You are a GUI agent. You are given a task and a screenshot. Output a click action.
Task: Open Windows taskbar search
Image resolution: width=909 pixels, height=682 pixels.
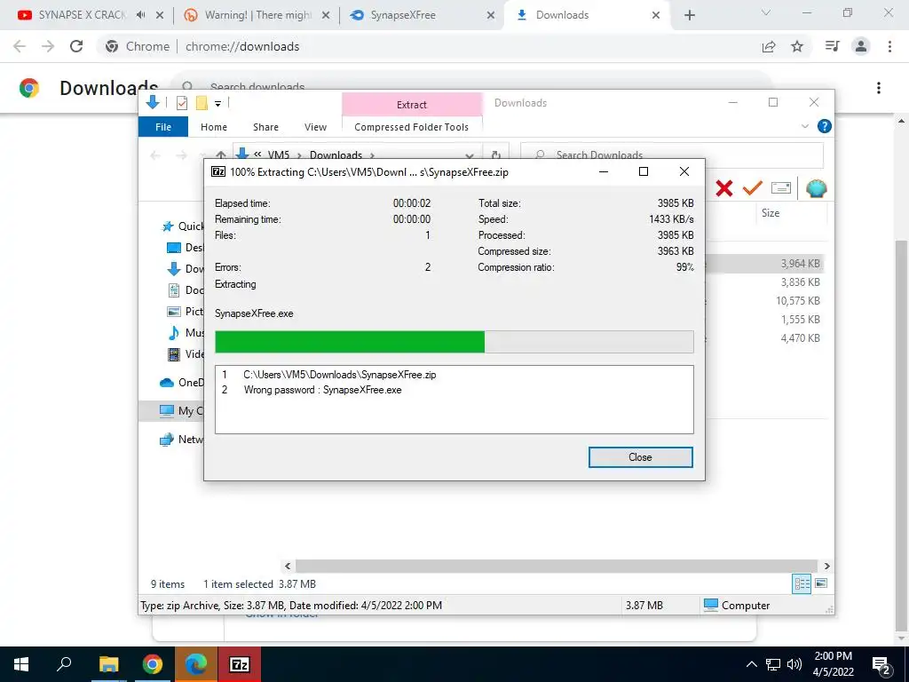coord(64,663)
